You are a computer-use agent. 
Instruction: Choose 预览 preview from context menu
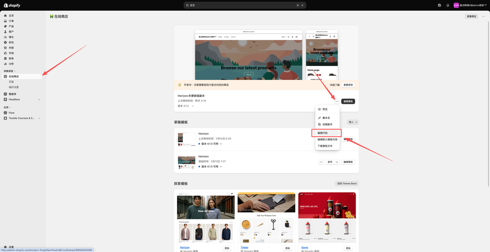tap(327, 110)
